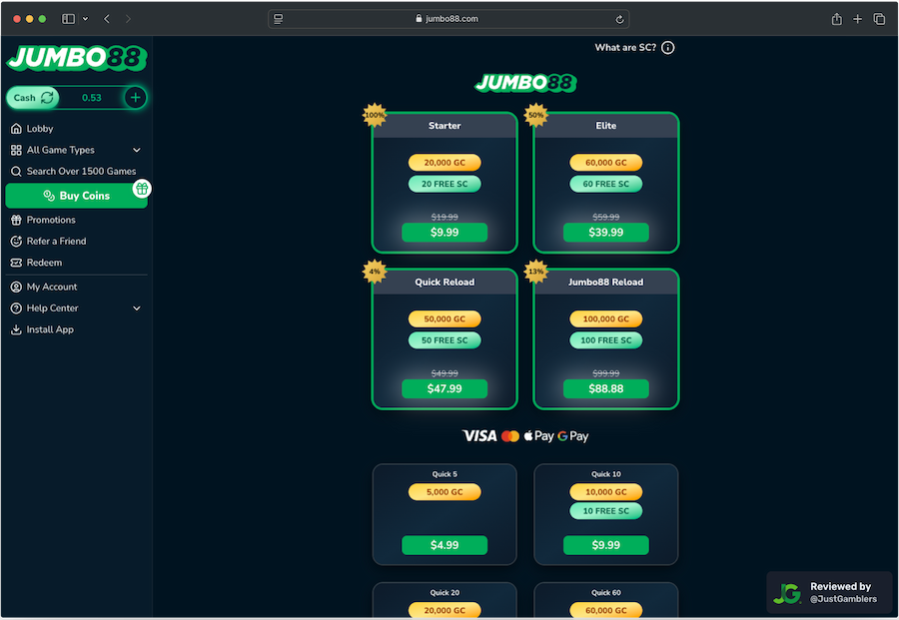
Task: Click the 60 FREE SC pill on Elite
Action: (606, 184)
